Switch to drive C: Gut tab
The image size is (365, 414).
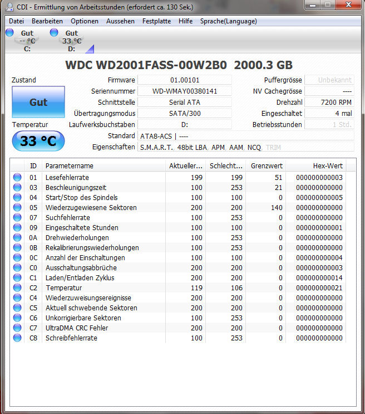(27, 40)
